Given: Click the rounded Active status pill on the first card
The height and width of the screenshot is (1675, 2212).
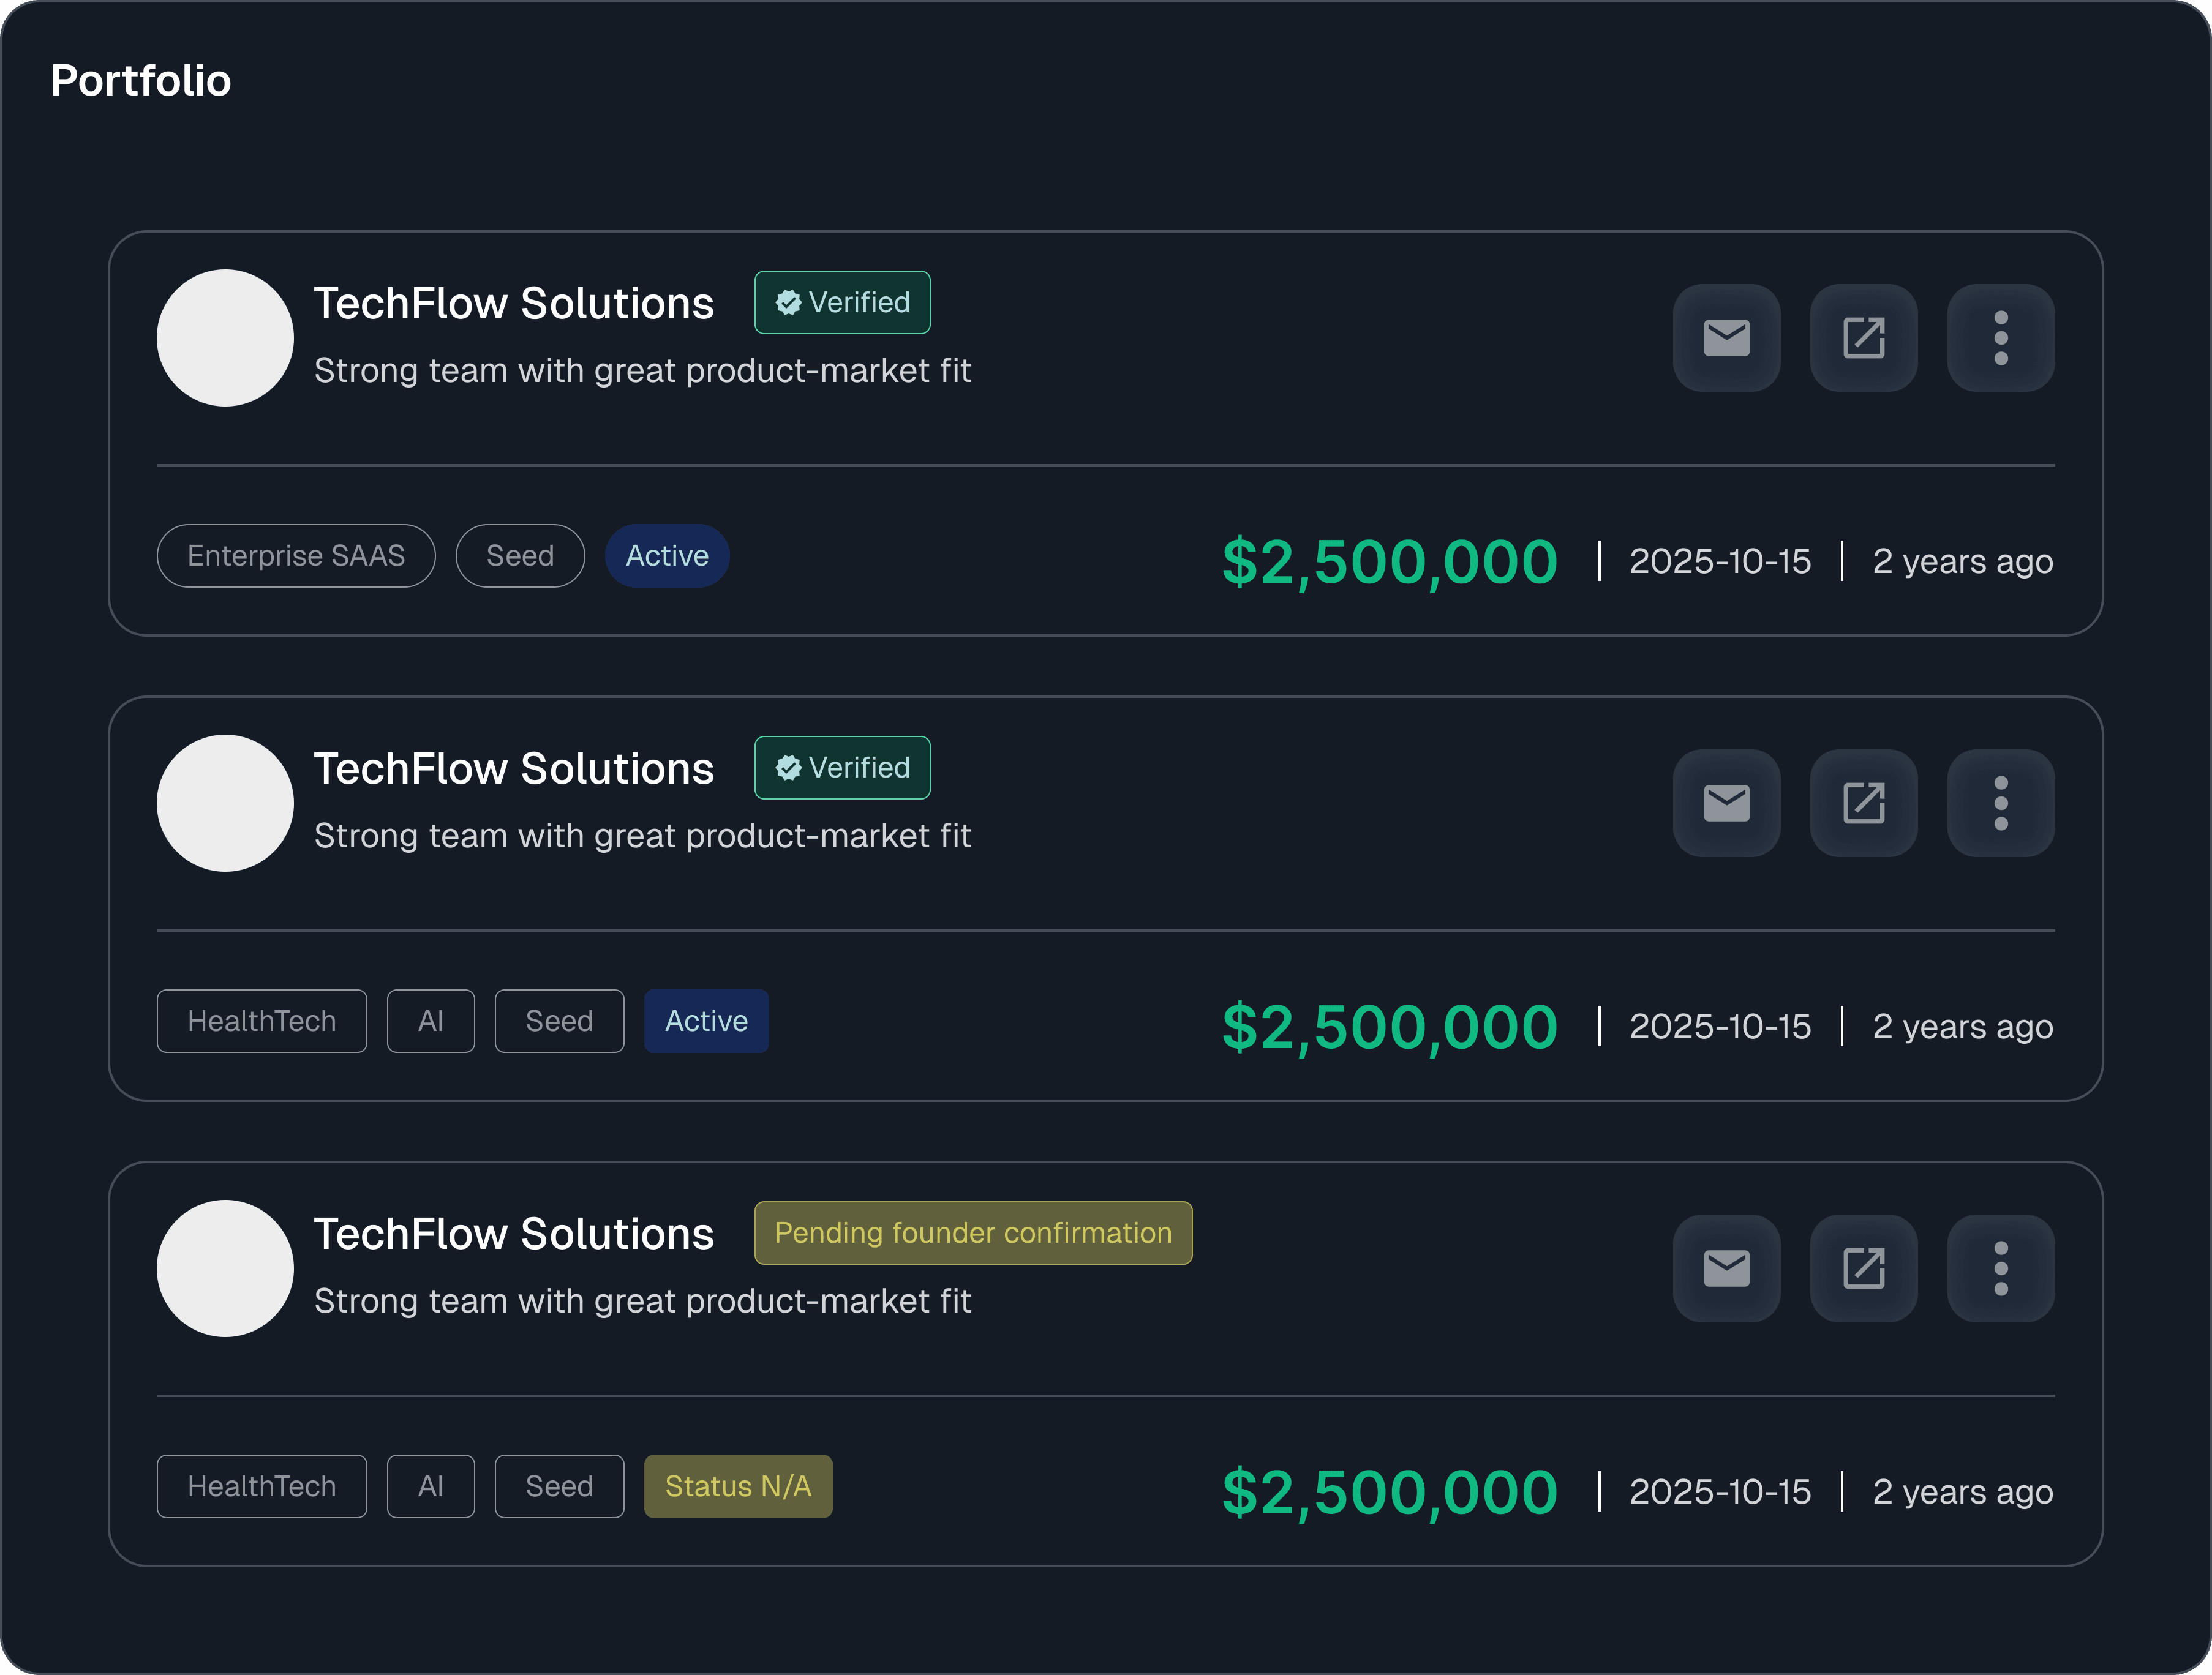Looking at the screenshot, I should pyautogui.click(x=667, y=556).
